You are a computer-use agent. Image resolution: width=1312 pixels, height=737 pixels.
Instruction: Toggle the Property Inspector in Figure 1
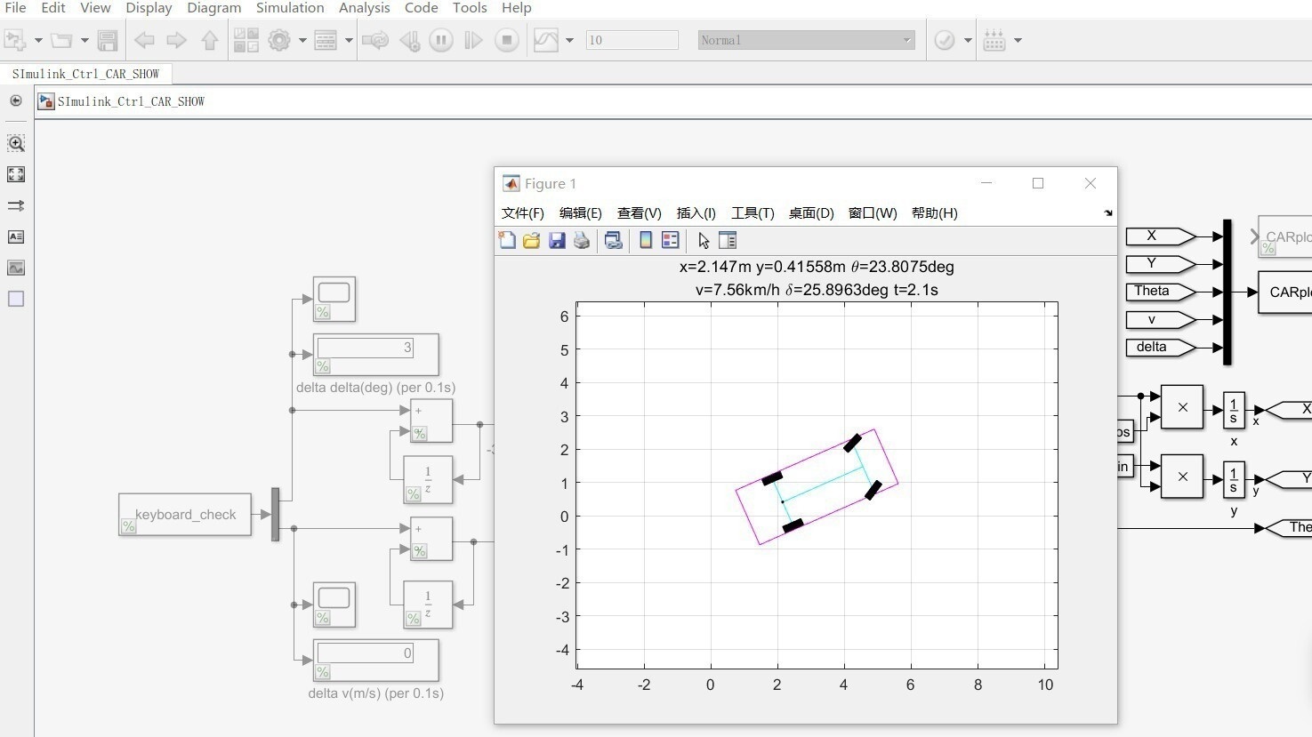727,240
